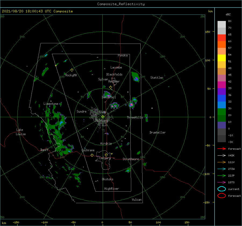Screen dimensions: 242x226
Task: Click the Limestone label
Action: coord(51,104)
